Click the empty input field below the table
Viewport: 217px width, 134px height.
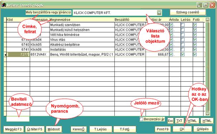tap(18, 119)
